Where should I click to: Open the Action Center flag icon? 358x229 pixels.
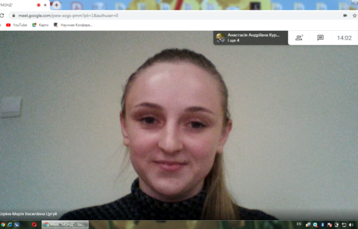pyautogui.click(x=330, y=225)
